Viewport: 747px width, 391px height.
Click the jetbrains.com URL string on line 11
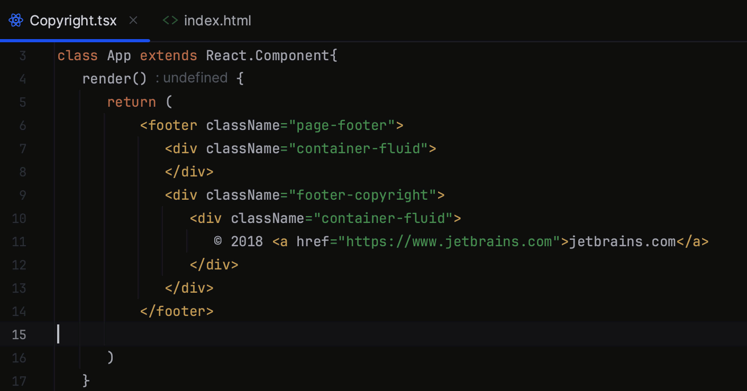point(451,241)
